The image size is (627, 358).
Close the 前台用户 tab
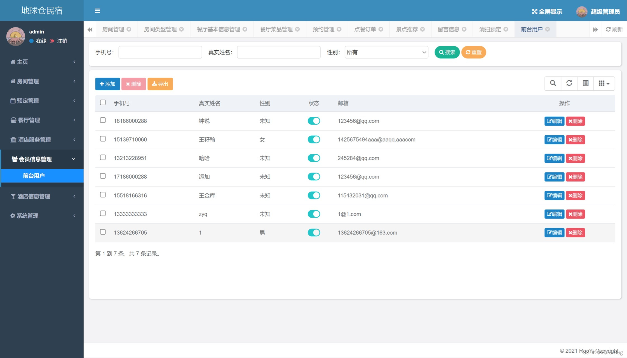point(548,29)
